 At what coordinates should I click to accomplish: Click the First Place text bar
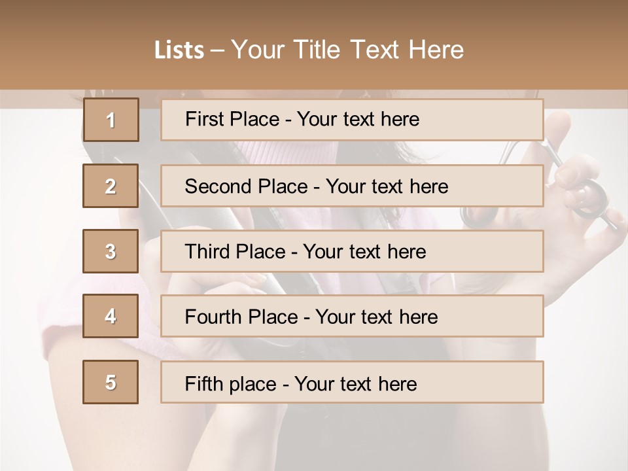(x=352, y=120)
